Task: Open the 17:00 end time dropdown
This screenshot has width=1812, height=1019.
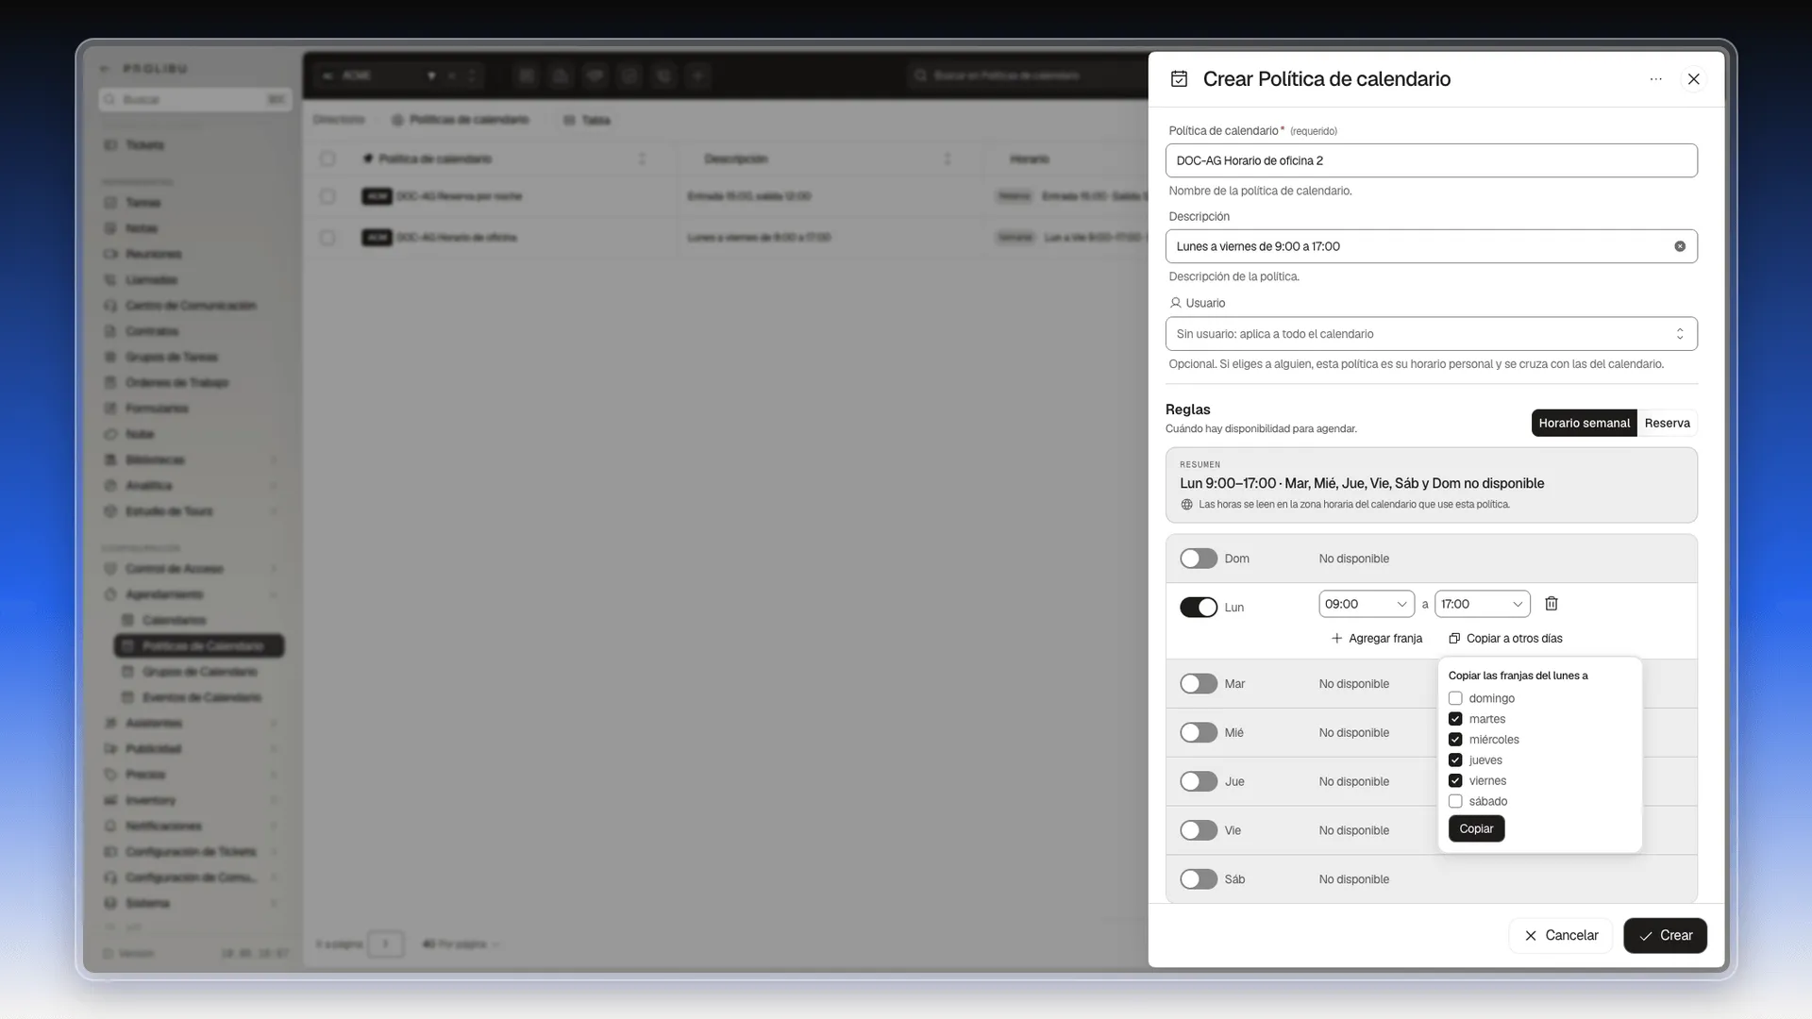Action: point(1482,604)
